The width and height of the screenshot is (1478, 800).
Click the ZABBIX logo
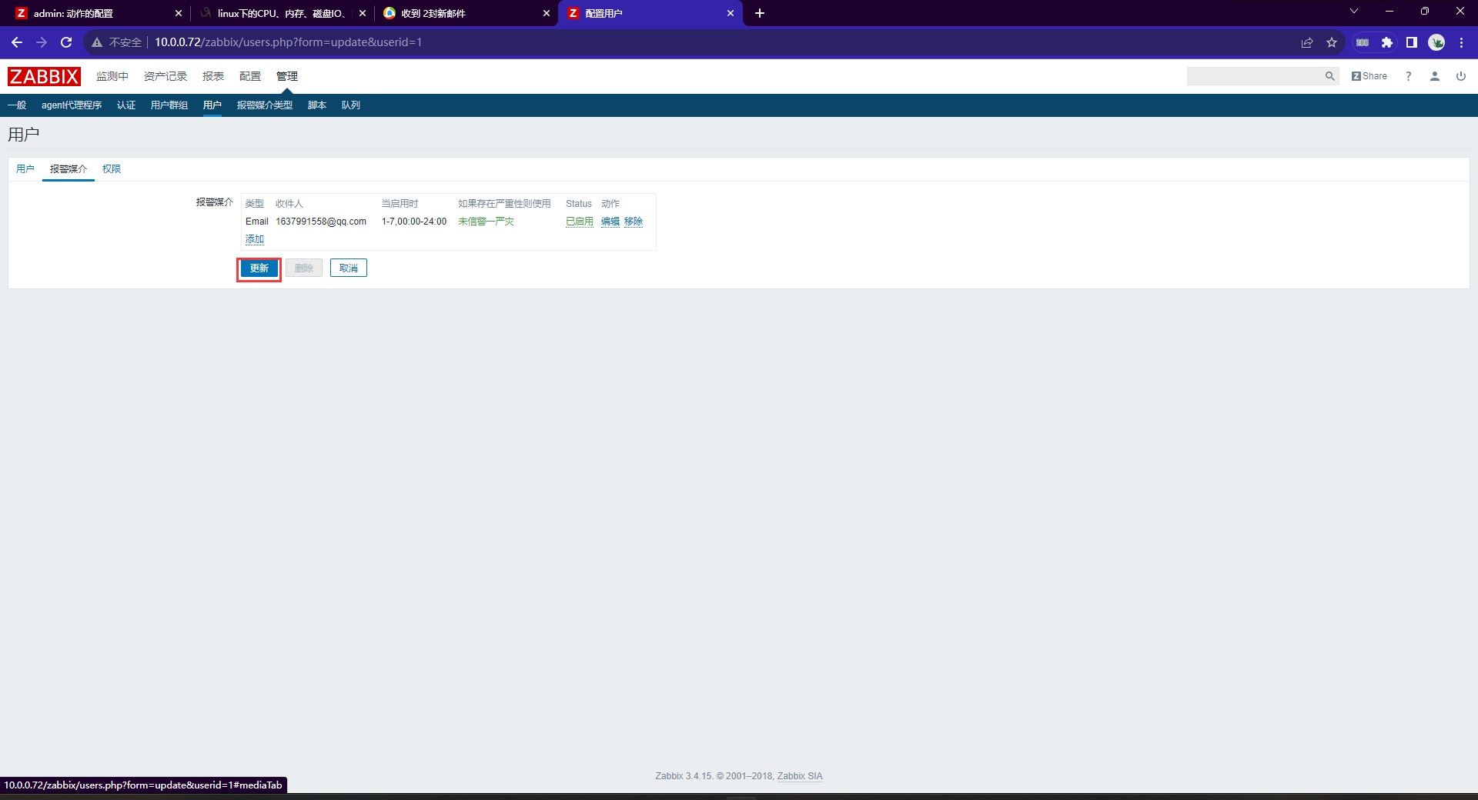pos(44,76)
